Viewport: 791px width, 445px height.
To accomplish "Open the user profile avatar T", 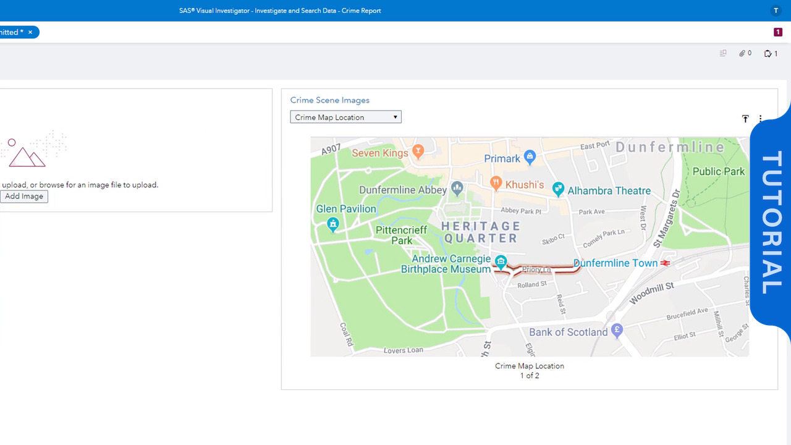I will point(776,11).
